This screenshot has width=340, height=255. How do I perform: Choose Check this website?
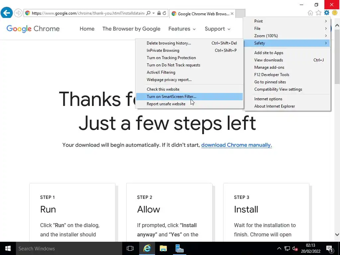[189, 89]
